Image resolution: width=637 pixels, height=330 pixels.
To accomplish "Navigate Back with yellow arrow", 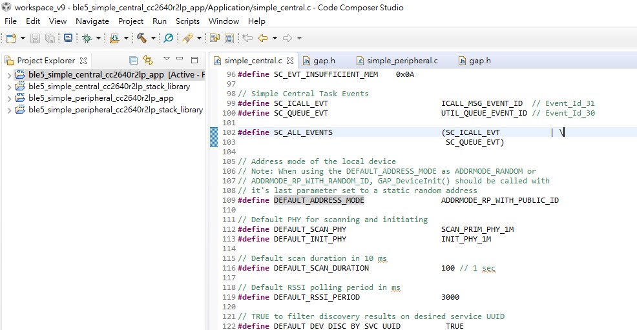I will 263,38.
